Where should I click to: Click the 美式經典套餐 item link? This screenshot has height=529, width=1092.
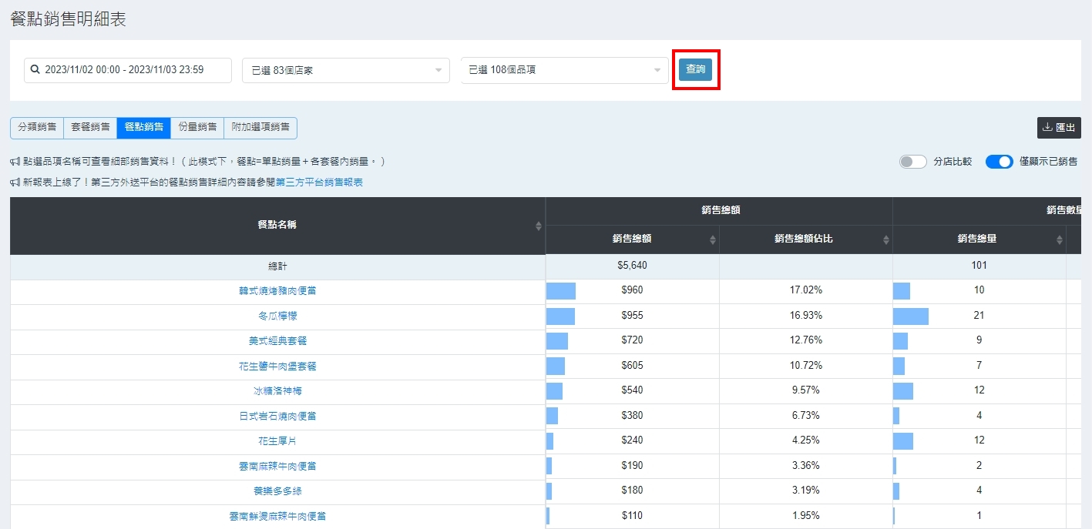[277, 340]
